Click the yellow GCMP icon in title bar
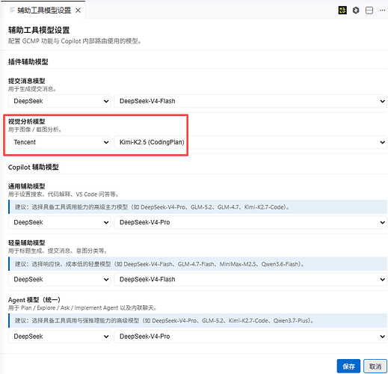Image resolution: width=388 pixels, height=374 pixels. [x=342, y=10]
